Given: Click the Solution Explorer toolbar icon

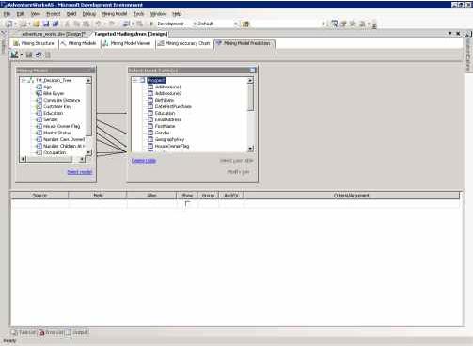Looking at the screenshot, I should coord(334,24).
